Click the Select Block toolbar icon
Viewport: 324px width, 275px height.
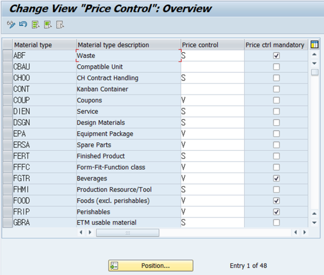click(48, 25)
